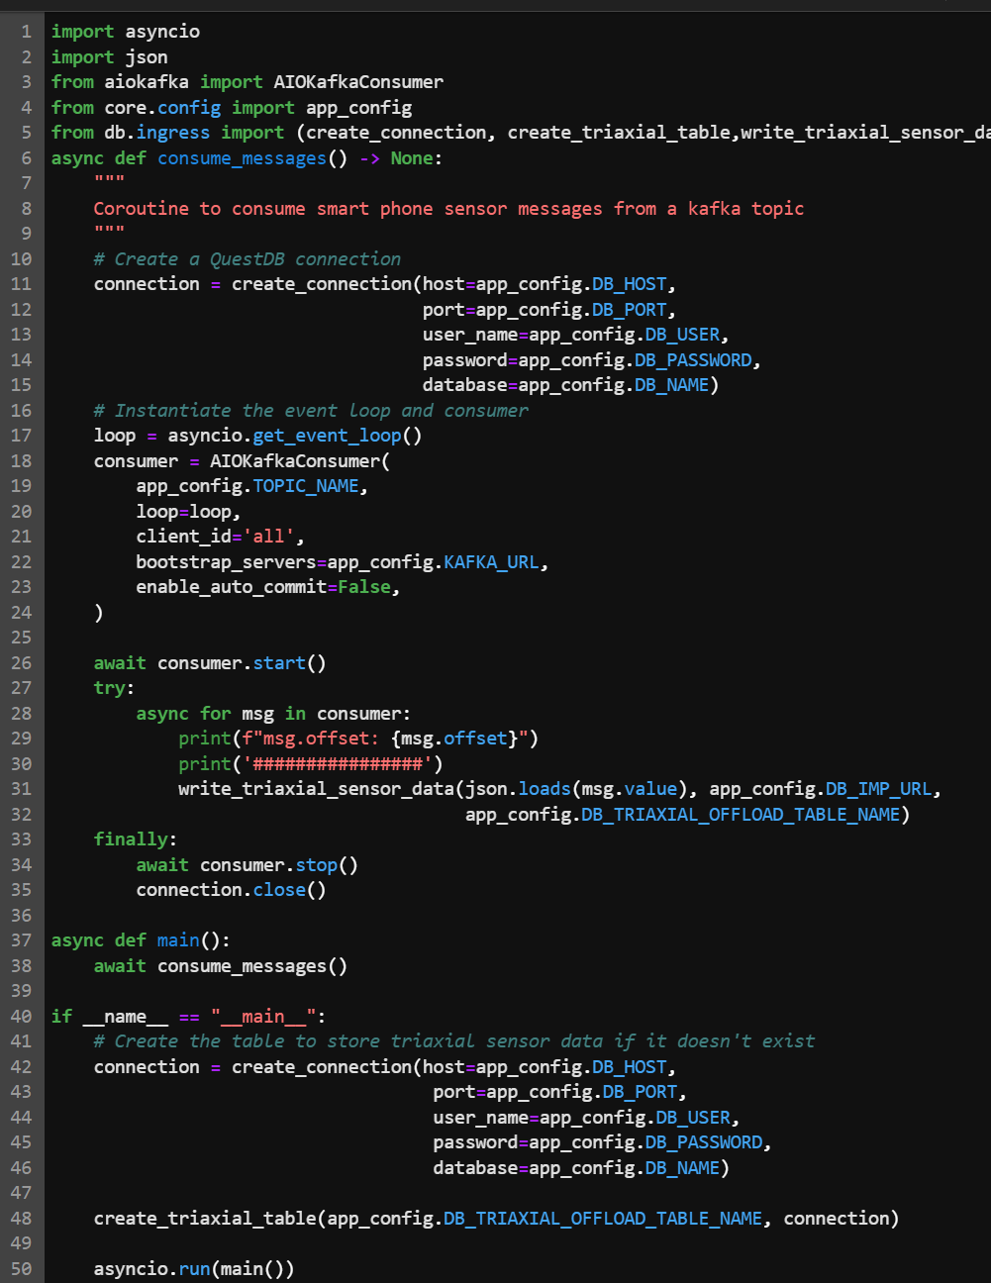This screenshot has width=991, height=1283.
Task: Click 'DB_PASSWORD' on line 45
Action: click(x=704, y=1142)
